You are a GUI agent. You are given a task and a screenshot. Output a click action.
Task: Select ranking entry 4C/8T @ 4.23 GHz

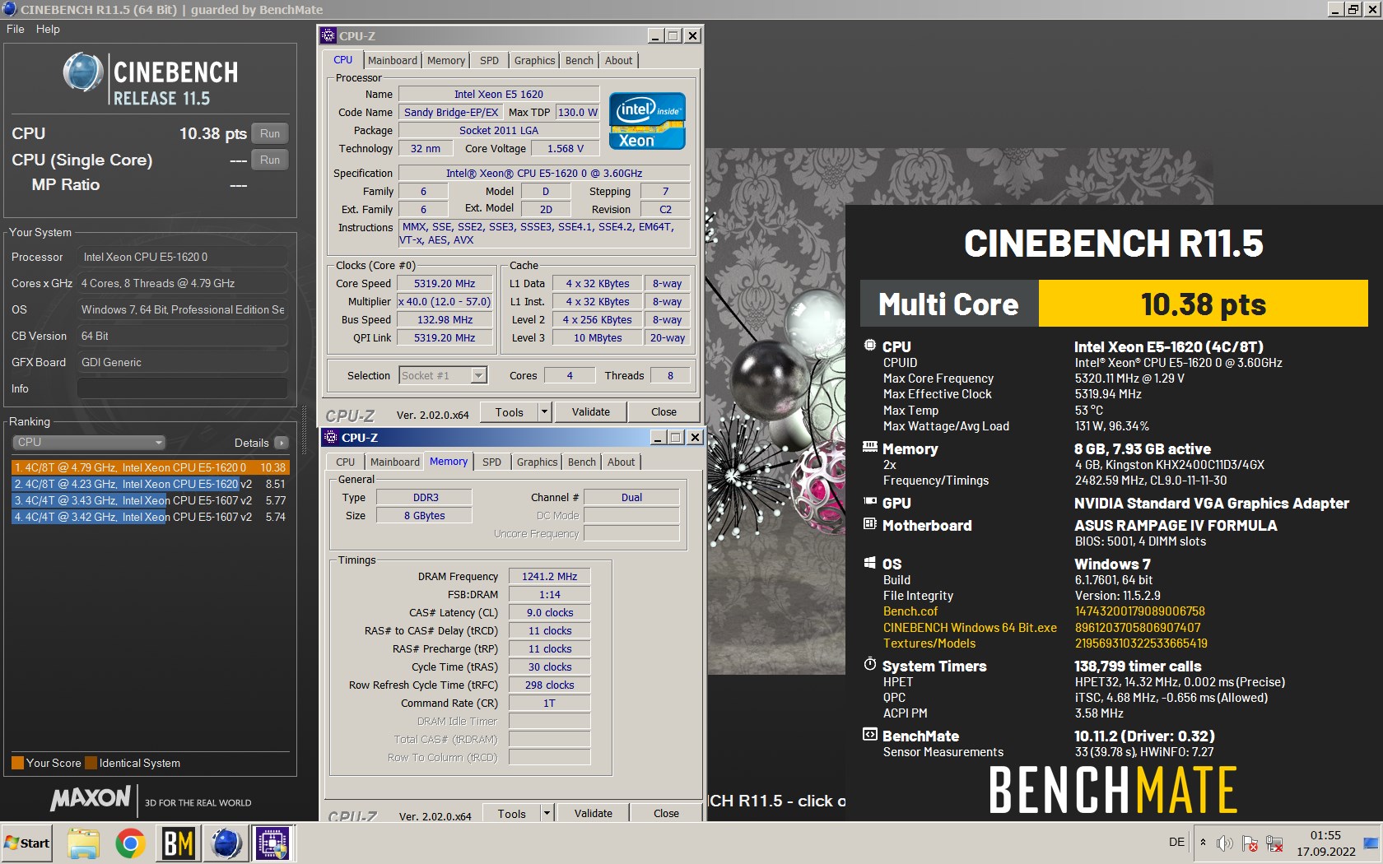coord(150,484)
